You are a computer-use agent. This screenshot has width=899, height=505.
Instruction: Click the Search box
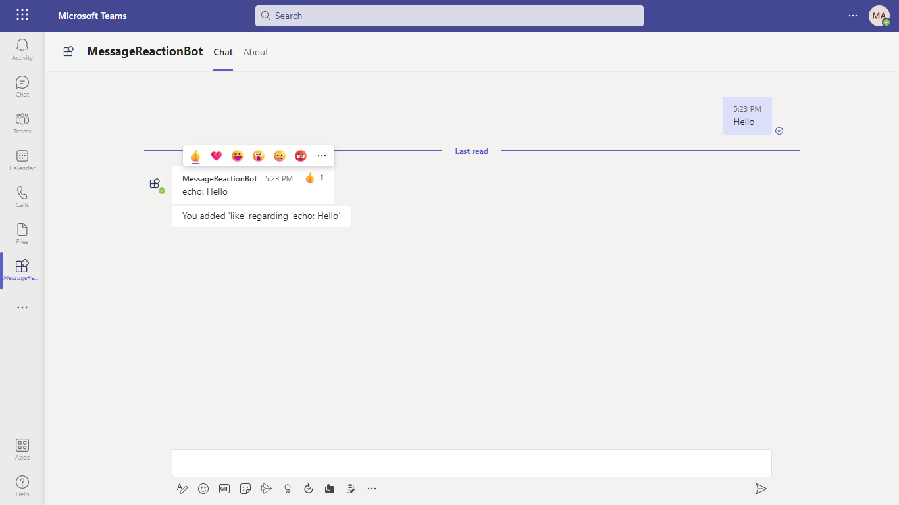(449, 16)
